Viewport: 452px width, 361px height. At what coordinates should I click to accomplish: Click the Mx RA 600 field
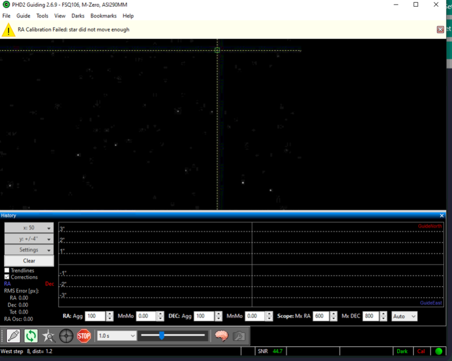click(x=321, y=316)
